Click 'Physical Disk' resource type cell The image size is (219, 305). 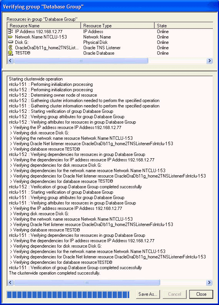click(95, 42)
